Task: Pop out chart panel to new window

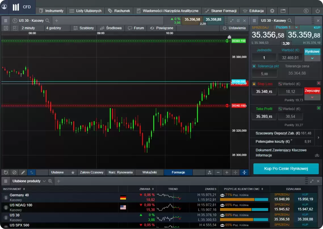Action: [x=238, y=21]
